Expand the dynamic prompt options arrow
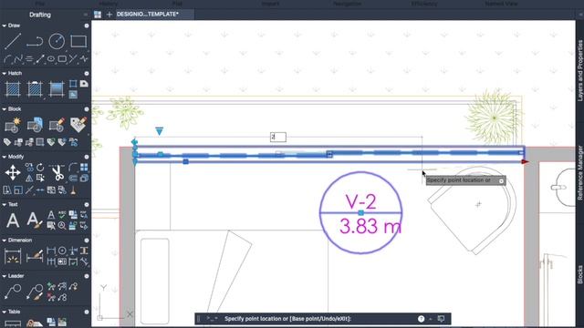 [501, 181]
